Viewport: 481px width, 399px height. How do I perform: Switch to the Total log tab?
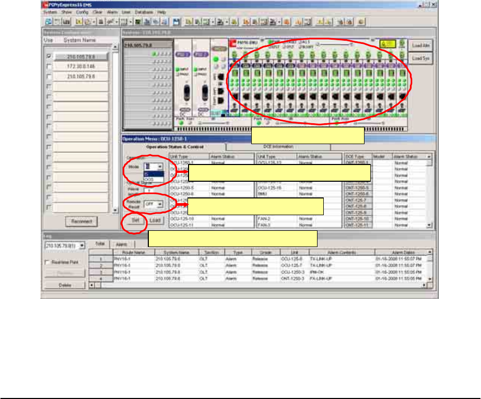(x=99, y=244)
